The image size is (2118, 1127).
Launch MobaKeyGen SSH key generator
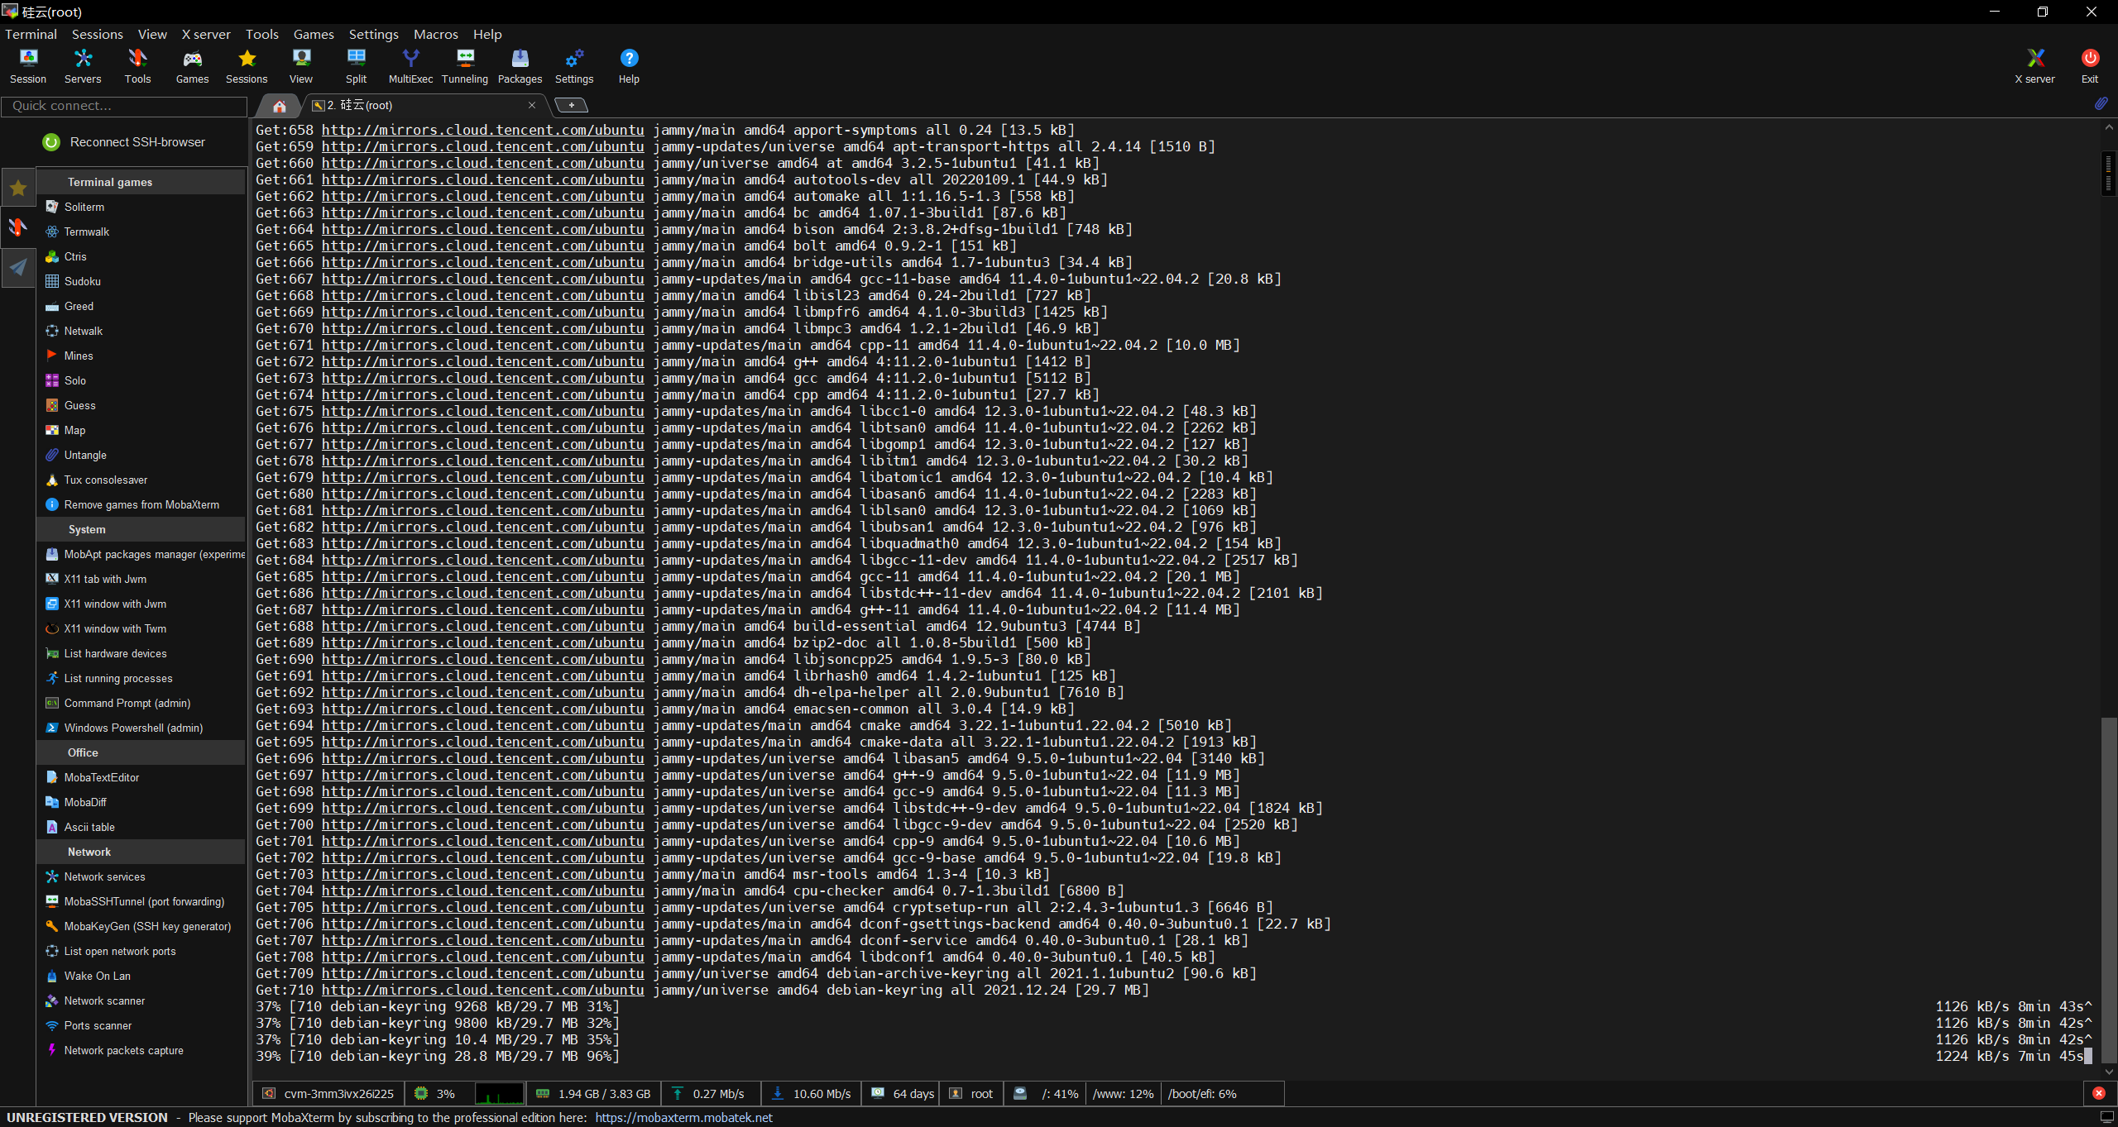[x=147, y=926]
